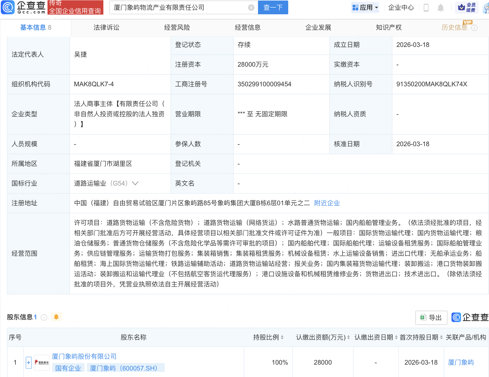Clear the search box using the x icon
489x377 pixels.
pos(252,7)
